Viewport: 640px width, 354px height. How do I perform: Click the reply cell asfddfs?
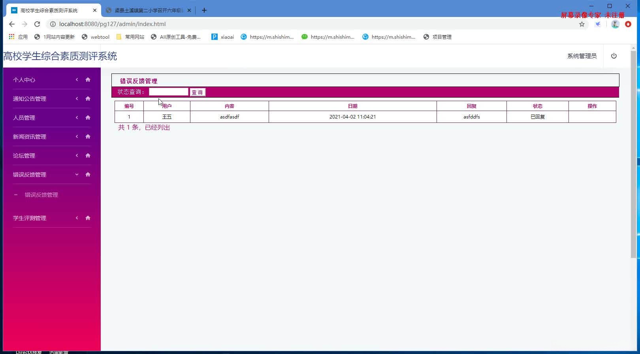tap(472, 117)
